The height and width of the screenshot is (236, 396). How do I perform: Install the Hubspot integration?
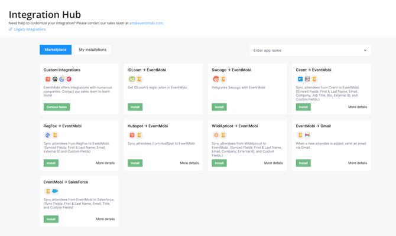pyautogui.click(x=135, y=163)
